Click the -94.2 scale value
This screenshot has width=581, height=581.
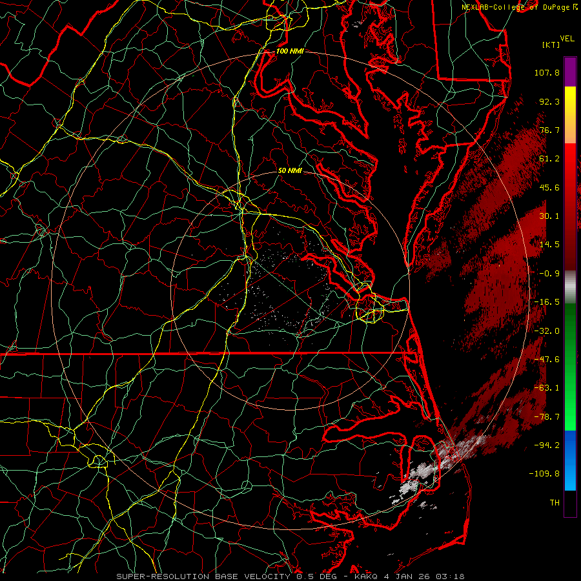(x=547, y=445)
